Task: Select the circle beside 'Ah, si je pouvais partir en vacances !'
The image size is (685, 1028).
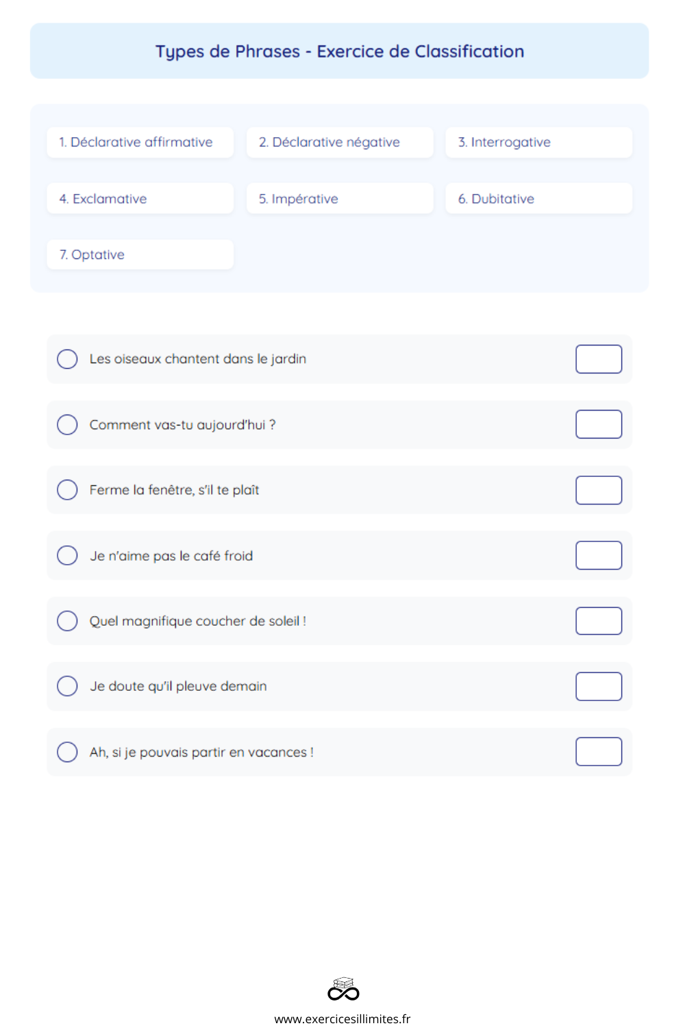Action: tap(67, 752)
